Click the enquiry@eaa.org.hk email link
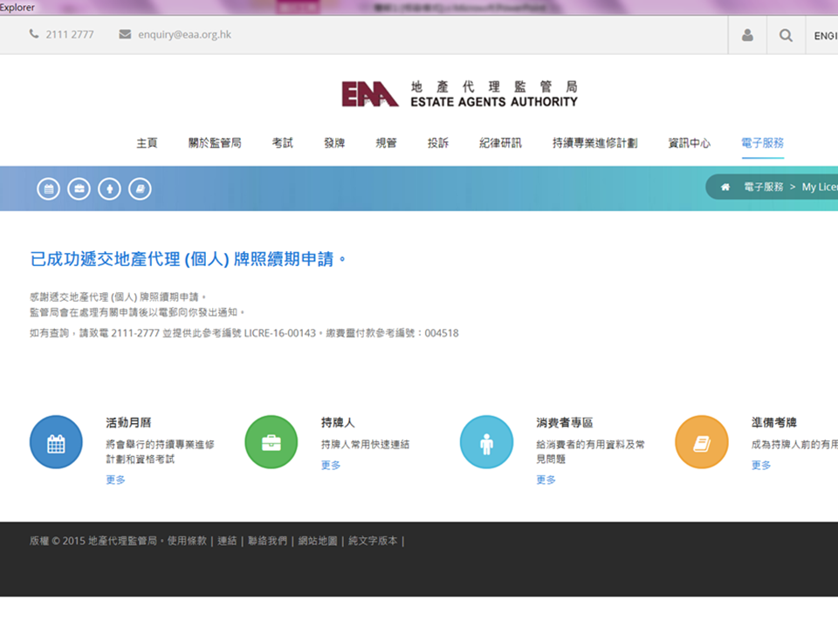 click(184, 35)
